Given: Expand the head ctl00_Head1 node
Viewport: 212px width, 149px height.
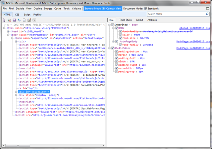Looking at the screenshot, I should click(x=8, y=32).
